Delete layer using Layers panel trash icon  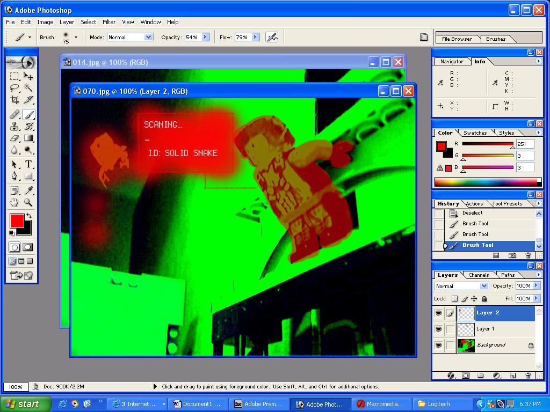click(x=527, y=376)
